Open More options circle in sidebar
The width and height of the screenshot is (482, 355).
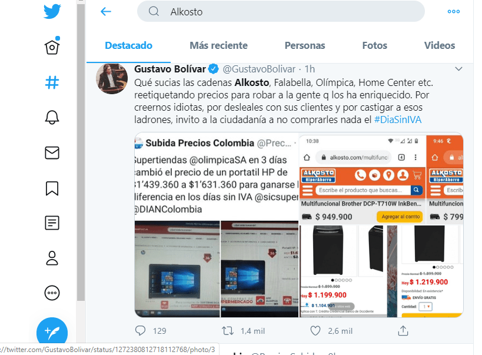(x=52, y=293)
